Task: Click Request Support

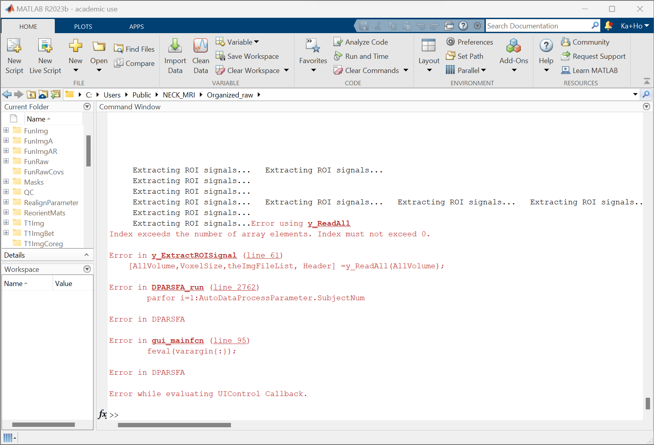Action: [x=594, y=56]
